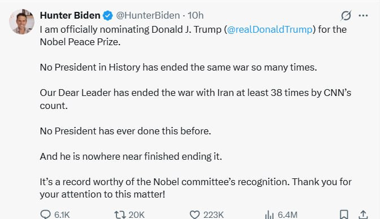Like the post with the heart icon
385x219 pixels.
click(194, 215)
